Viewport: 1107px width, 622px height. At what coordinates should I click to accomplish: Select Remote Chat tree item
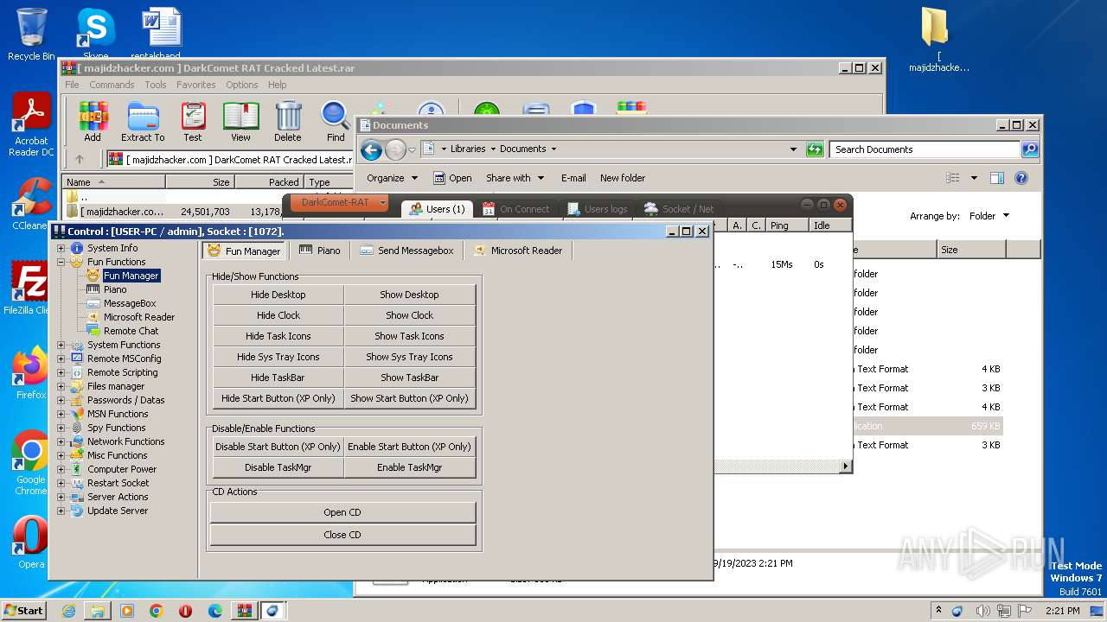[x=131, y=331]
